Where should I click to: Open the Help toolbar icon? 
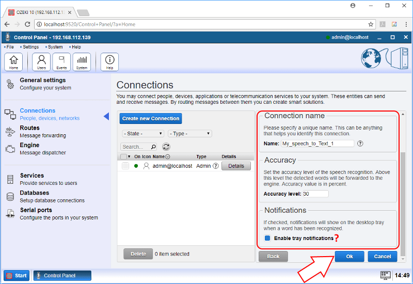[x=109, y=62]
